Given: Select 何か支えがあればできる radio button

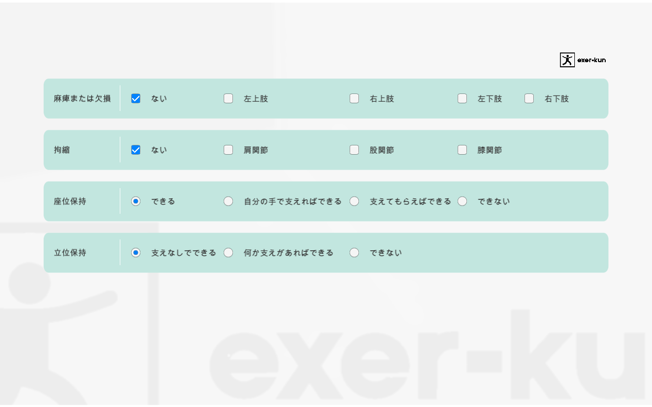Looking at the screenshot, I should [x=228, y=253].
